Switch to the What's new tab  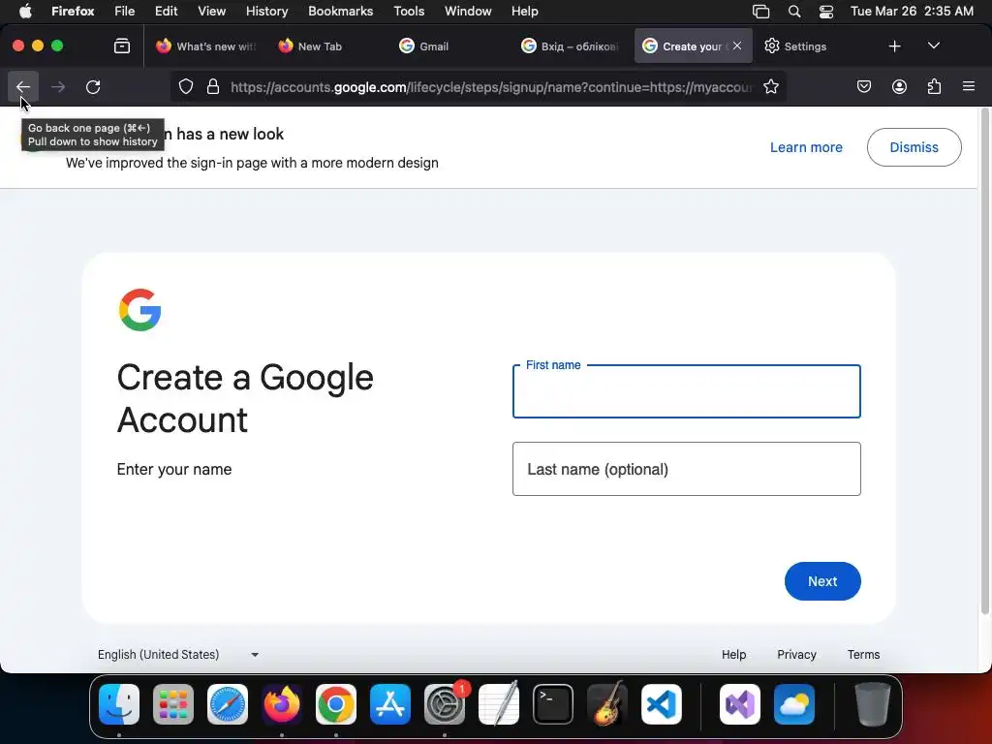(x=205, y=46)
